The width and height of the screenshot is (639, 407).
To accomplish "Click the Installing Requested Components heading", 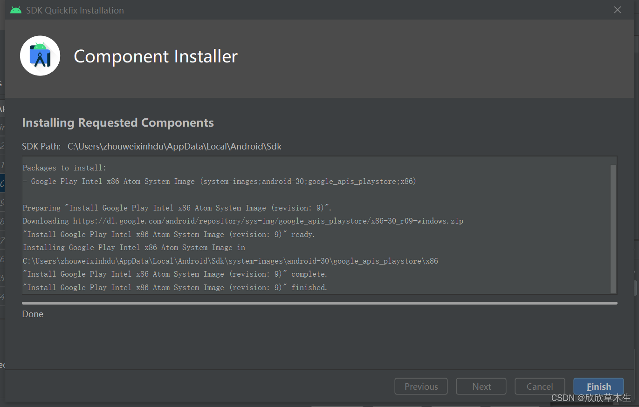I will point(118,123).
